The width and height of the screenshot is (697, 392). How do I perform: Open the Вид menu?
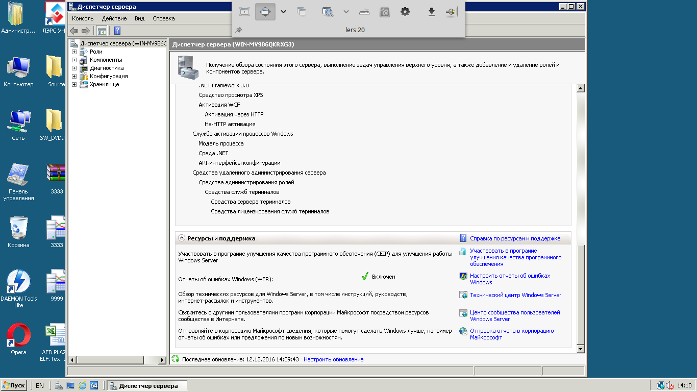[x=139, y=18]
